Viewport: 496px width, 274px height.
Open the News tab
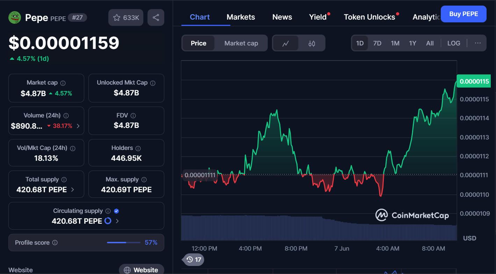tap(282, 17)
